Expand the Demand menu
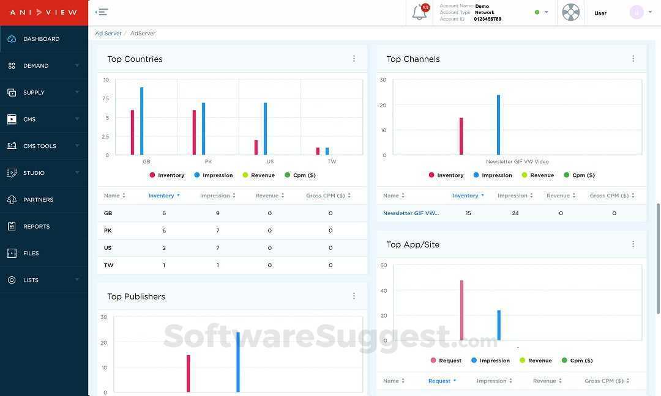Viewport: 661px width, 396px height. click(35, 65)
